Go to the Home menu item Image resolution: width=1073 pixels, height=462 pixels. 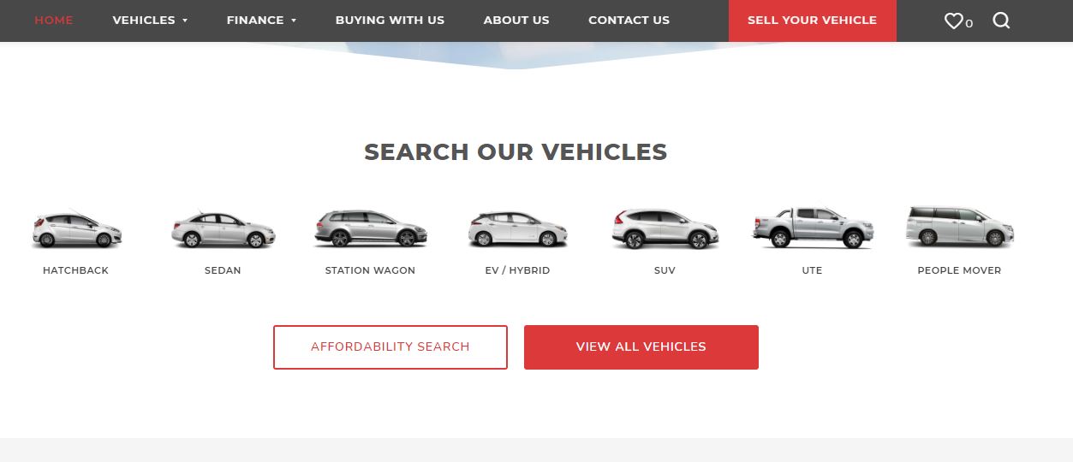point(54,20)
